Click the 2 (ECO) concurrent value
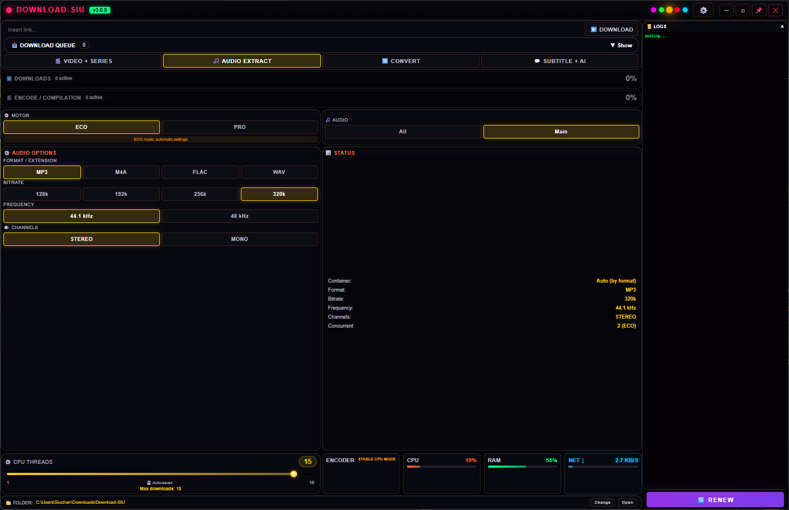 point(626,326)
